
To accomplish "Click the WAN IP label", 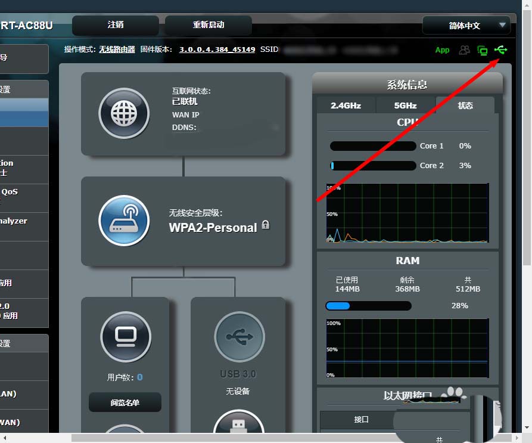I will 186,114.
